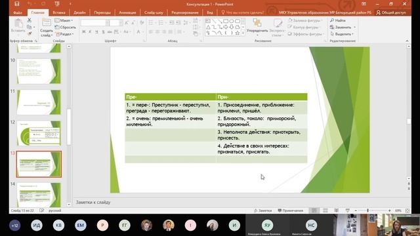The image size is (420, 236).
Task: Click the Copy icon in clipboard group
Action: 29,27
